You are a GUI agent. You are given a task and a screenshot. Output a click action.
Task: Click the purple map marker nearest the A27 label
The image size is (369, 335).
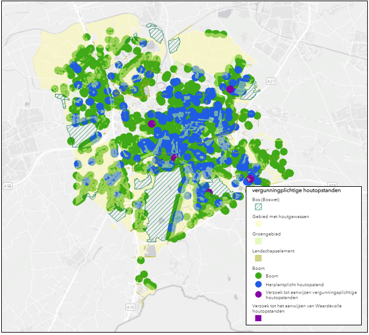pyautogui.click(x=230, y=89)
